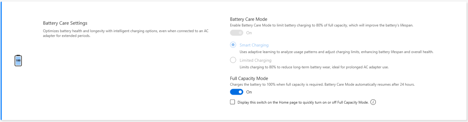Select the Limited Charging radio button
The height and width of the screenshot is (122, 468).
[233, 60]
